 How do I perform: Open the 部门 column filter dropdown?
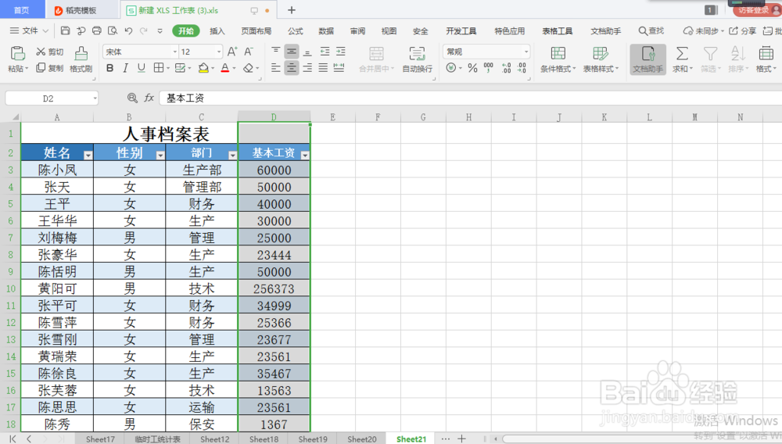232,155
